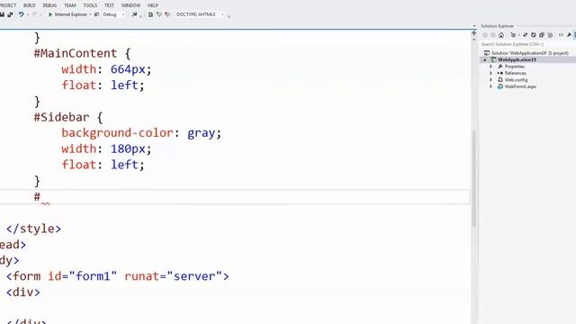The width and height of the screenshot is (576, 324).
Task: Select the WebApplication19 project node
Action: click(517, 60)
